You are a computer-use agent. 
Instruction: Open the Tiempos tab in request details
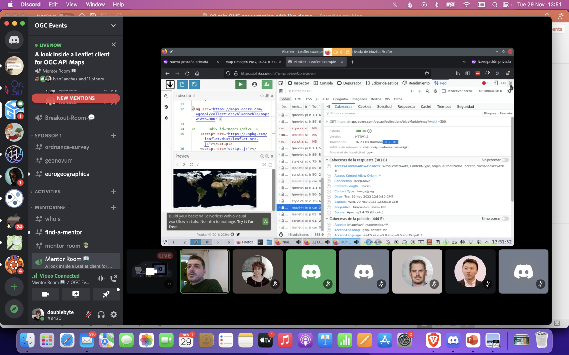point(444,107)
